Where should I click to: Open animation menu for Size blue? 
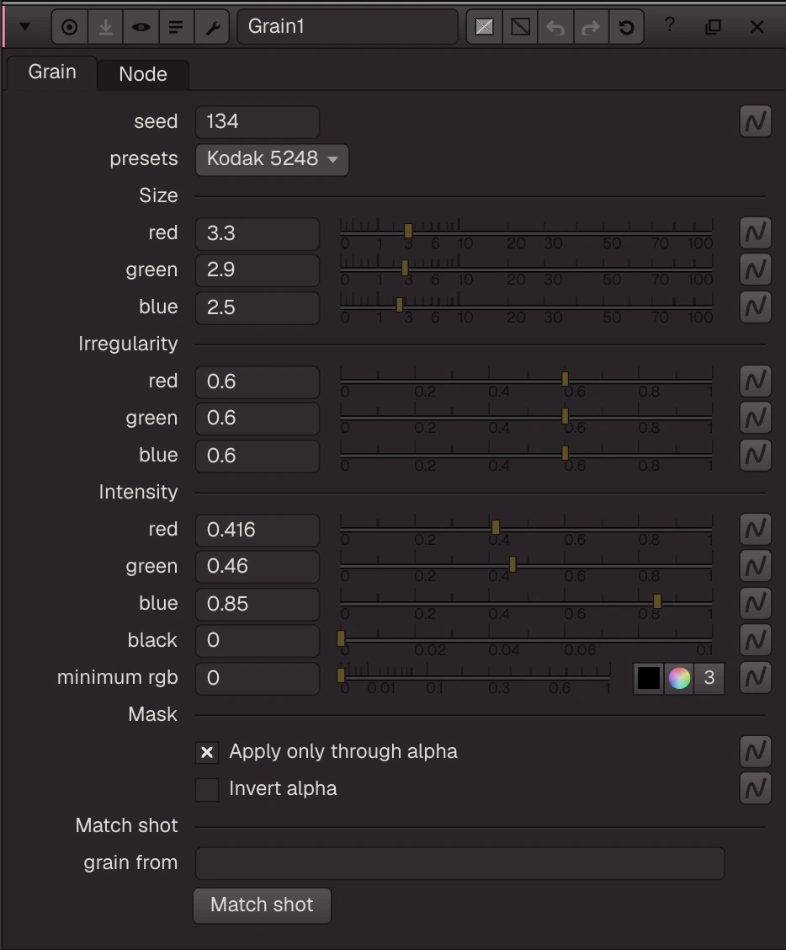click(x=755, y=307)
